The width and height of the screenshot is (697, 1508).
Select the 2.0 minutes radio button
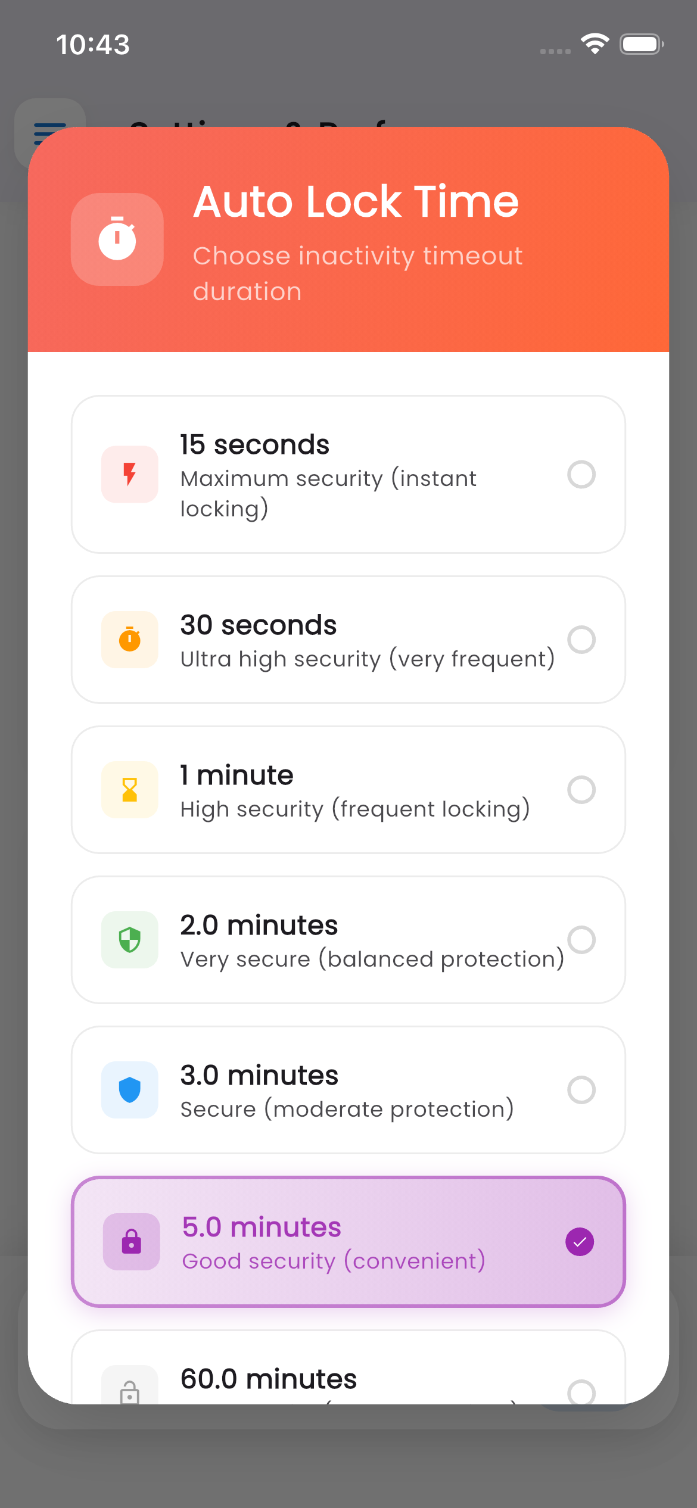pos(581,940)
